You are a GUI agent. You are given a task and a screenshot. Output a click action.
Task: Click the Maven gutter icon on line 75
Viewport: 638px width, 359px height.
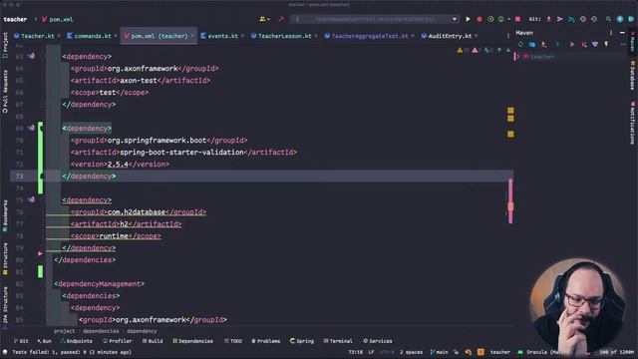point(31,199)
